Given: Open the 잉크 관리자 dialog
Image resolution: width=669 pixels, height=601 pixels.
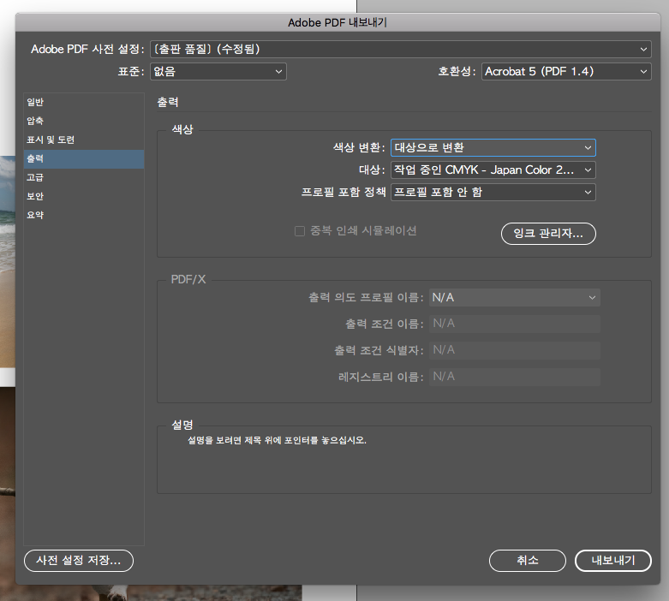Looking at the screenshot, I should (x=548, y=234).
